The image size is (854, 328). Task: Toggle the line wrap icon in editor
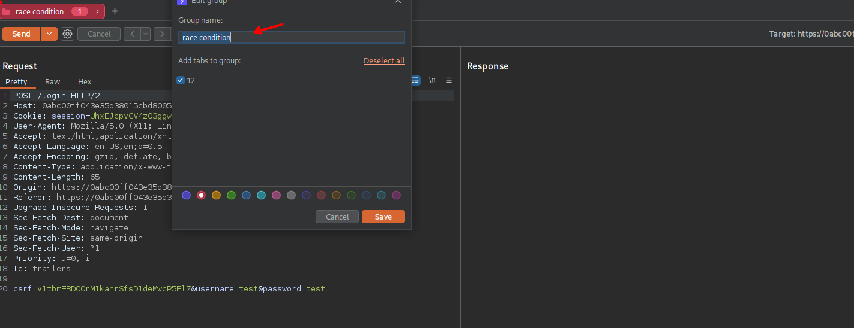point(416,80)
